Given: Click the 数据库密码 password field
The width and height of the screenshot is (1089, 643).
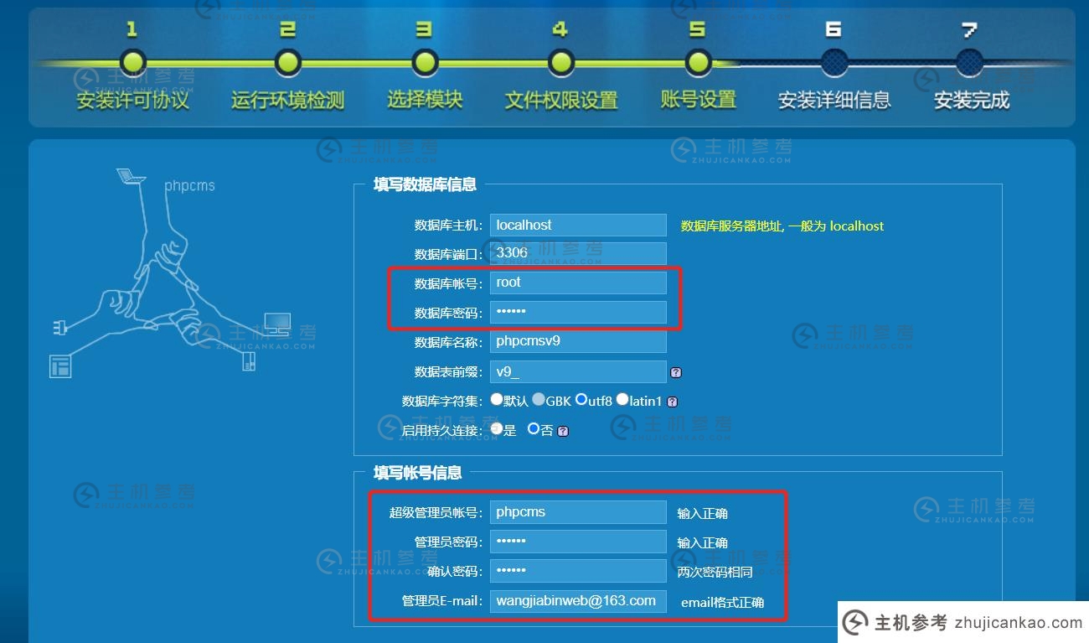Looking at the screenshot, I should (x=578, y=312).
